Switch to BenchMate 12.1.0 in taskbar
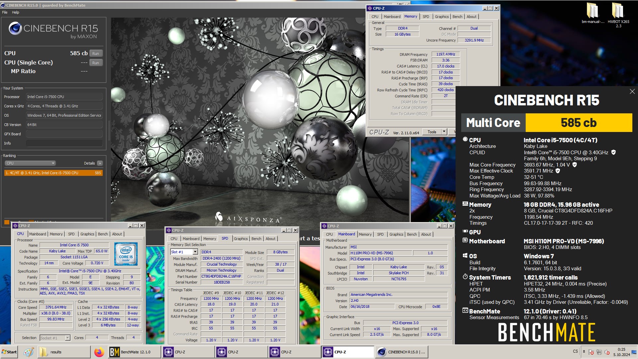Viewport: 638px width, 359px height. click(135, 352)
